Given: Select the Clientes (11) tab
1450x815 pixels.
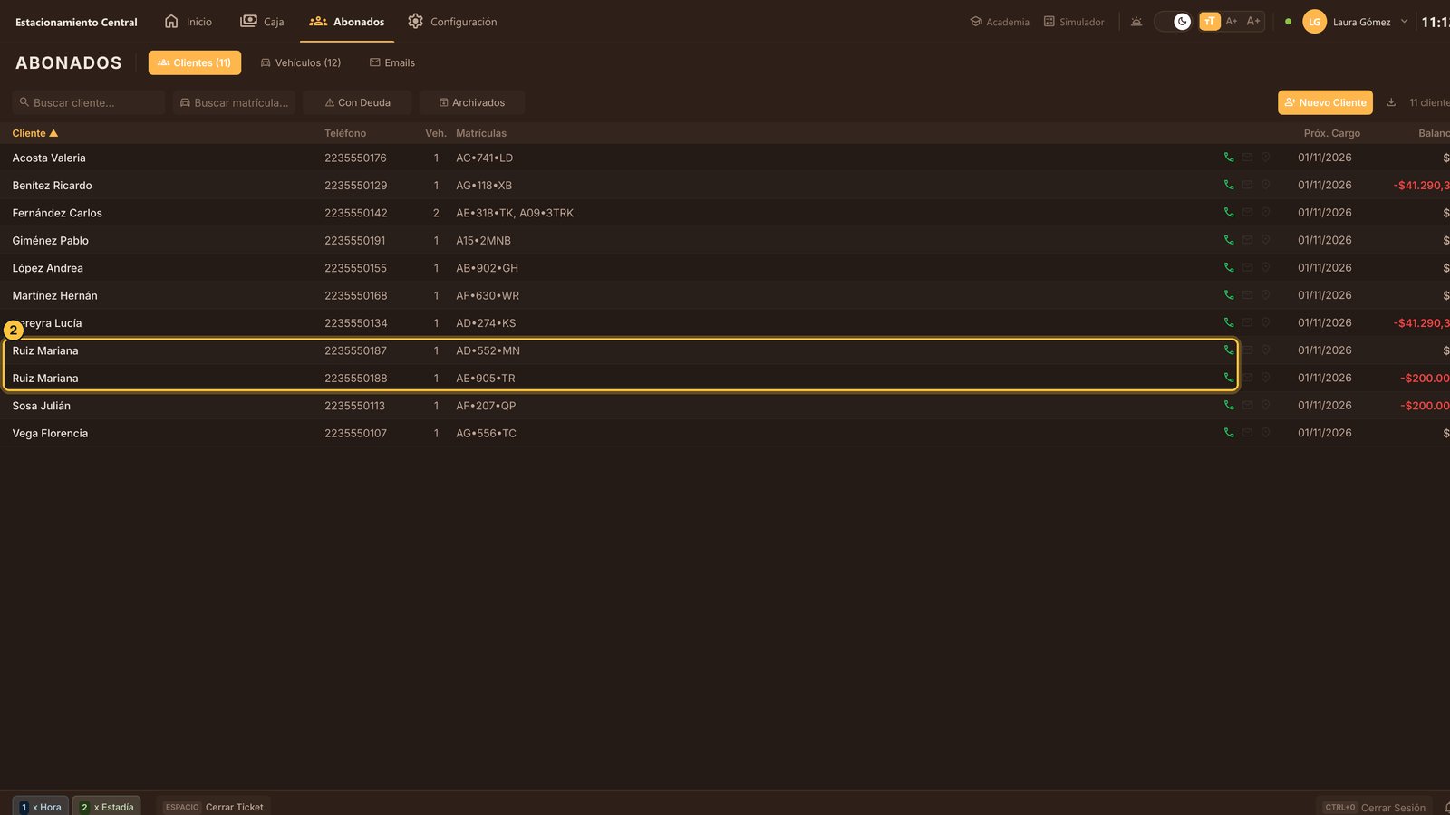Looking at the screenshot, I should pos(195,62).
